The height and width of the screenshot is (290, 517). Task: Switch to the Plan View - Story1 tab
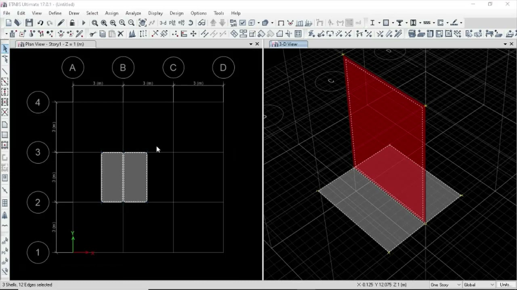(x=55, y=44)
